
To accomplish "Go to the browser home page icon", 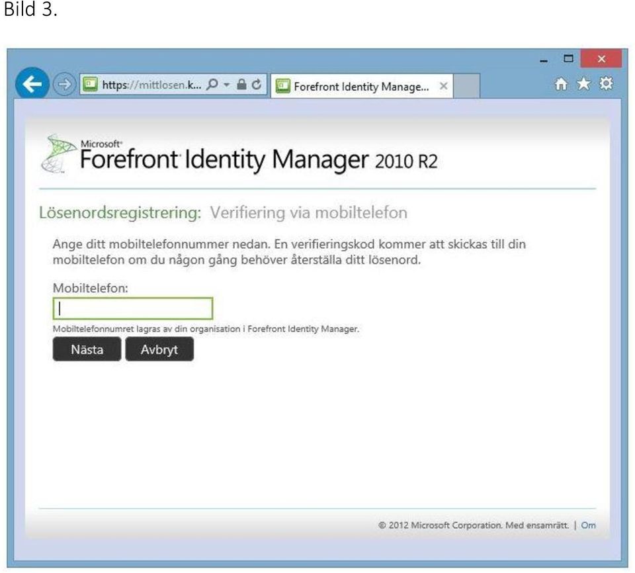I will pyautogui.click(x=561, y=84).
